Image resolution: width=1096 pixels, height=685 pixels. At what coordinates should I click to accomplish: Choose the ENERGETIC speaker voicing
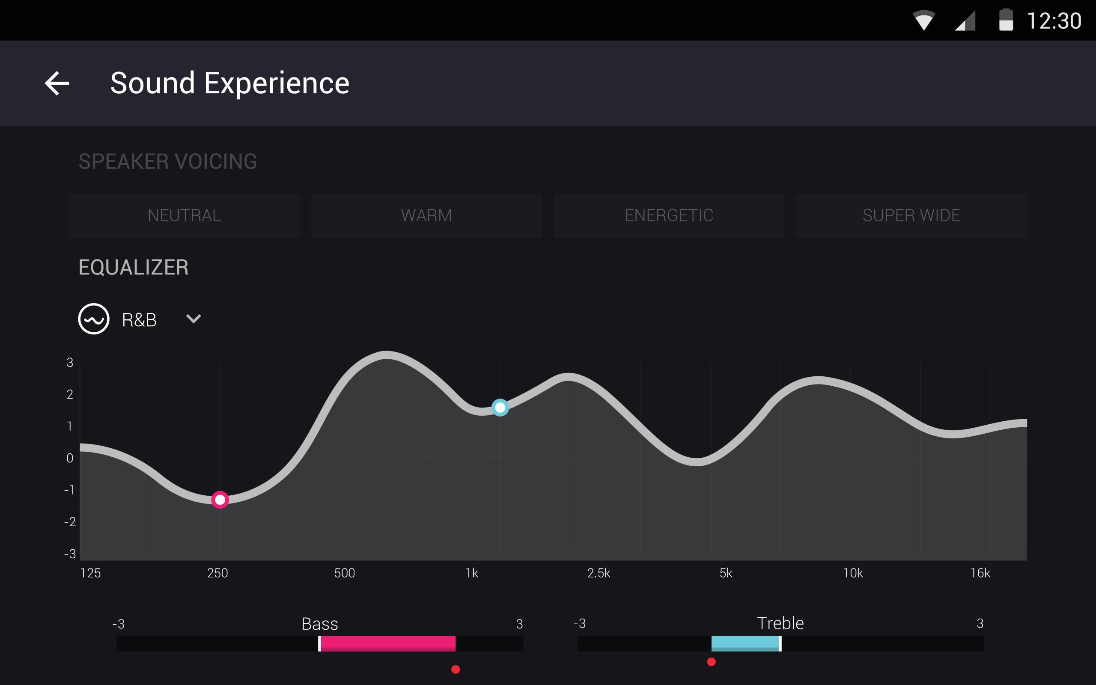[x=669, y=216]
